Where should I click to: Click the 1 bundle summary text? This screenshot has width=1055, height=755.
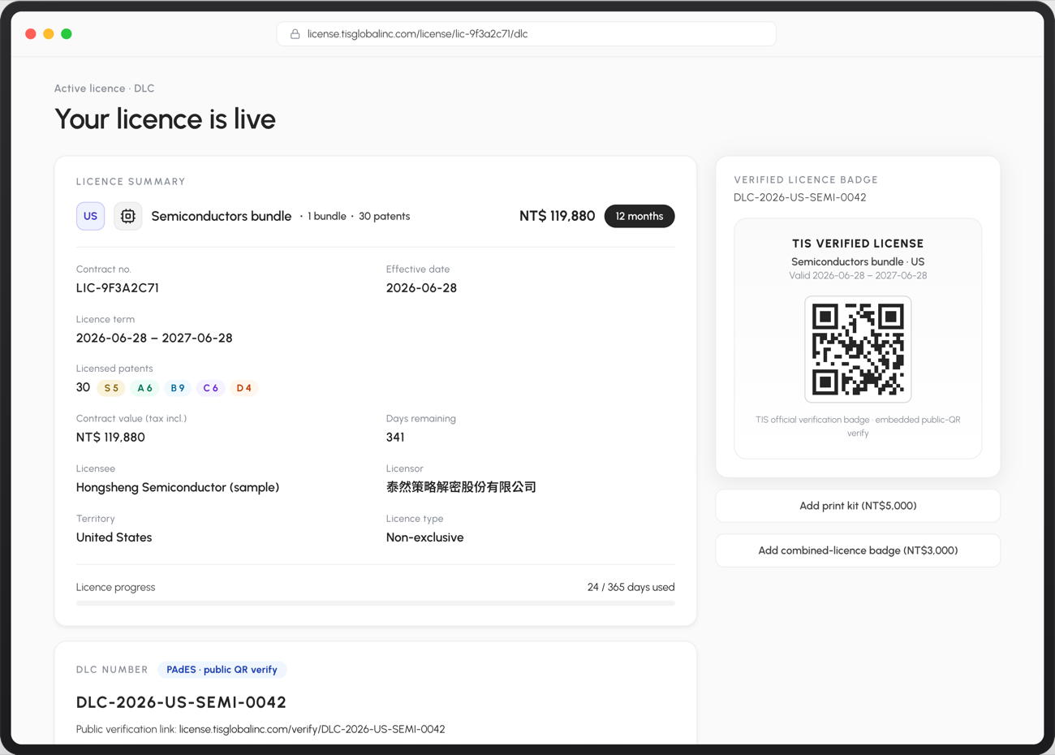[326, 216]
